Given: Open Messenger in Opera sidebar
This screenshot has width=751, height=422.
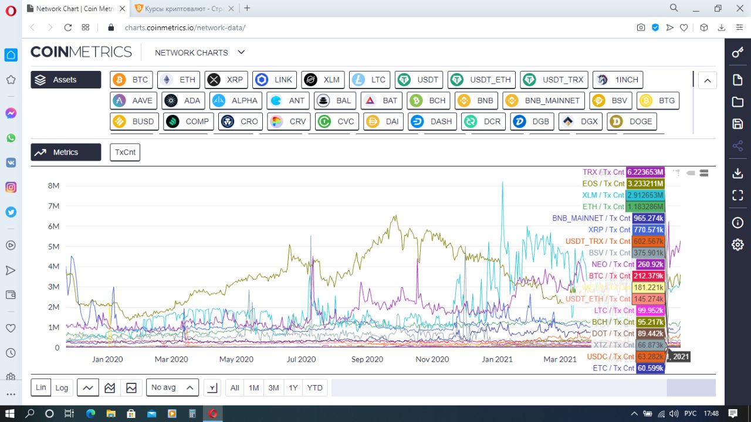Looking at the screenshot, I should tap(11, 113).
